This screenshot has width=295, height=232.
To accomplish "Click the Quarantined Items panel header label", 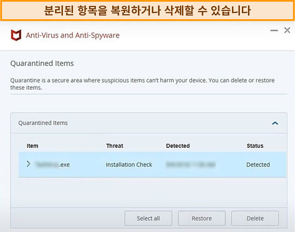I will (43, 123).
